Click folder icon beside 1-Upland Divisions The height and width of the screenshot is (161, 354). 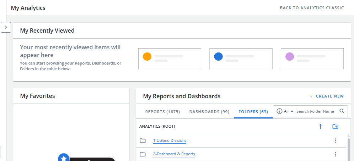click(143, 141)
